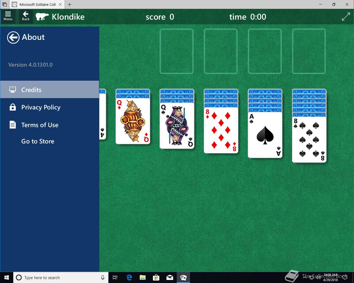
Task: Open the Terms of Use entry
Action: click(50, 125)
